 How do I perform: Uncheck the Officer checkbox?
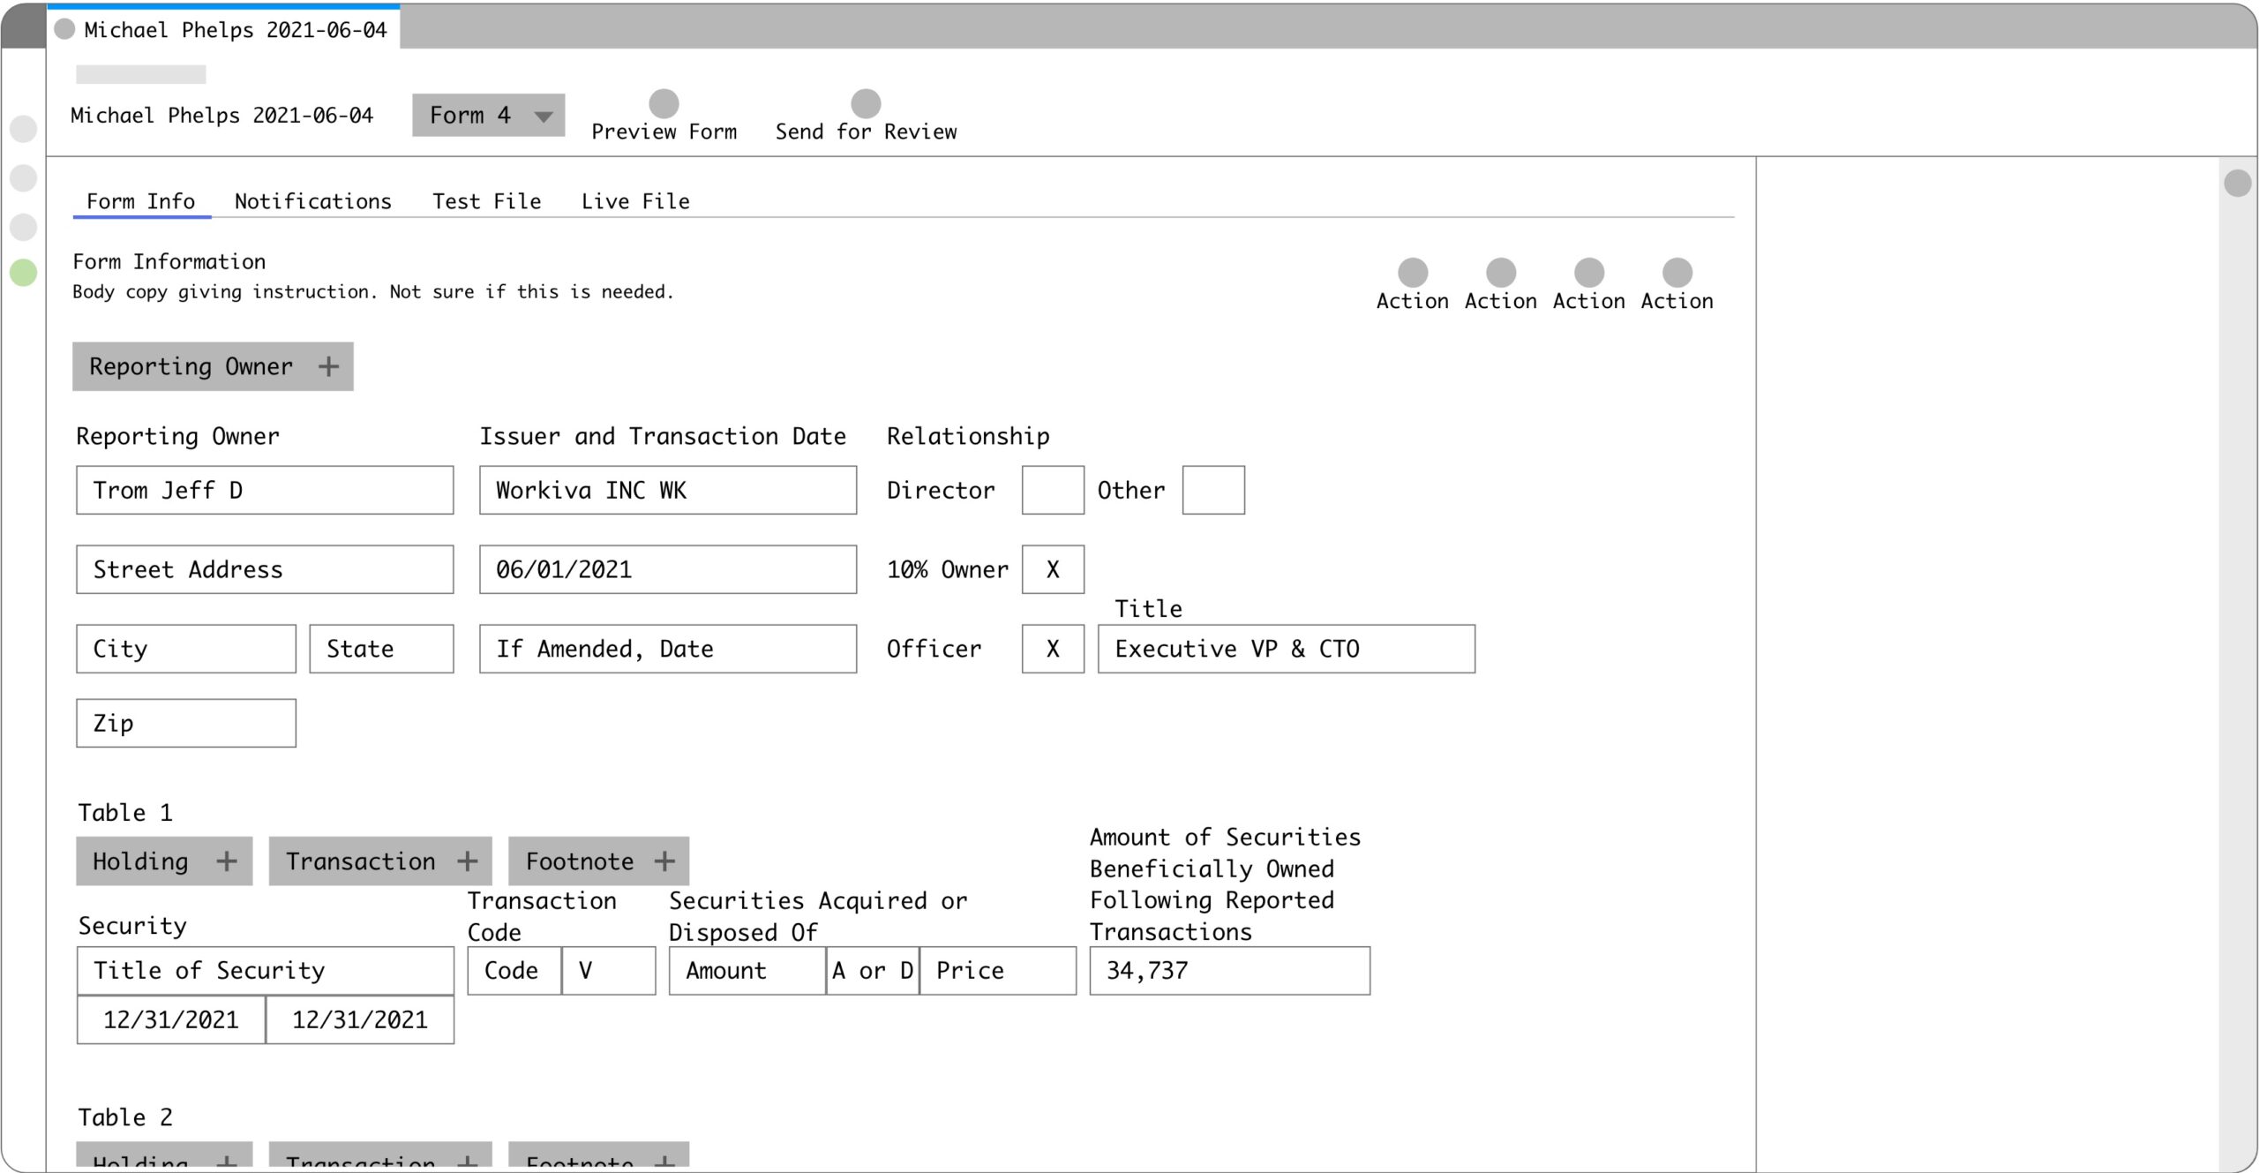click(1053, 649)
